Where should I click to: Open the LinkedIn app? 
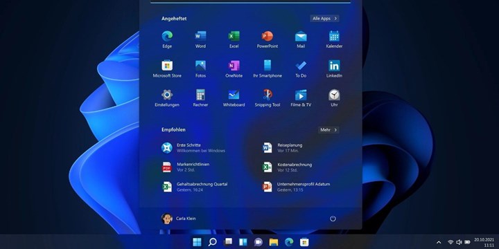334,69
